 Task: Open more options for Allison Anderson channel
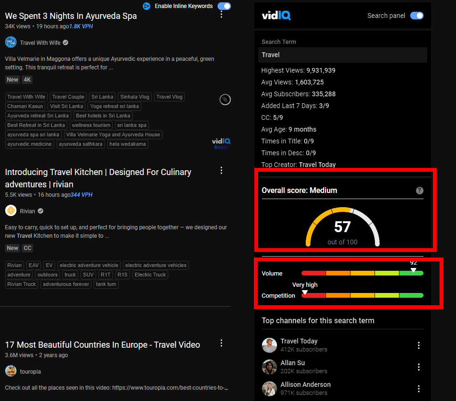pos(419,389)
